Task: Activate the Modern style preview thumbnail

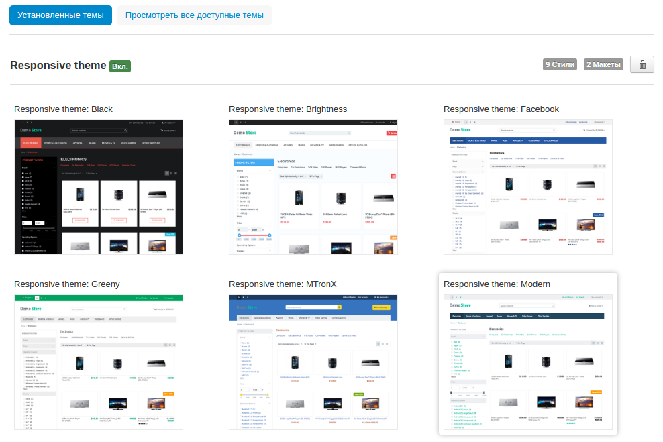Action: click(x=528, y=362)
